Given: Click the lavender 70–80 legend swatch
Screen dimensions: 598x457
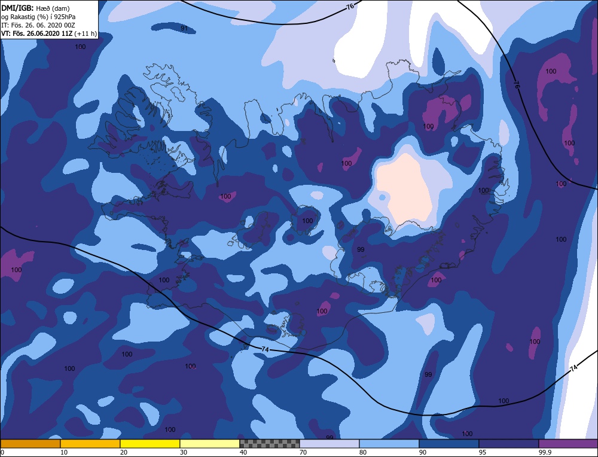Looking at the screenshot, I should click(x=329, y=444).
